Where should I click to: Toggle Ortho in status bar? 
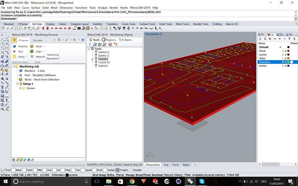pos(111,175)
